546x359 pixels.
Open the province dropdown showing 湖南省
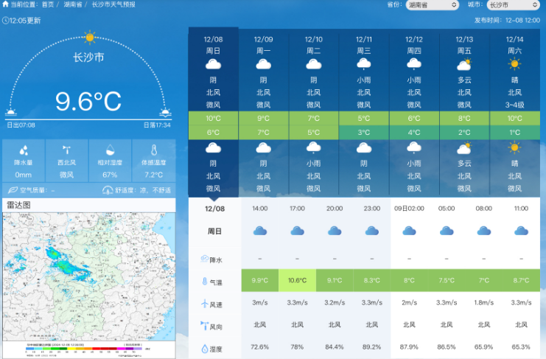[x=432, y=5]
